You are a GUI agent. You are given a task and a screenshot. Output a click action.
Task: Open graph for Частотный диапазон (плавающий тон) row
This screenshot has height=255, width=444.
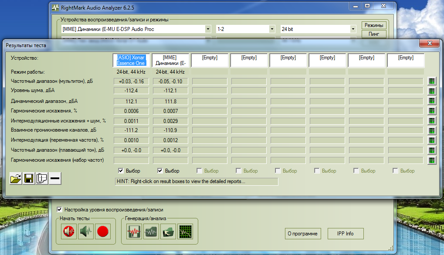[x=431, y=150]
